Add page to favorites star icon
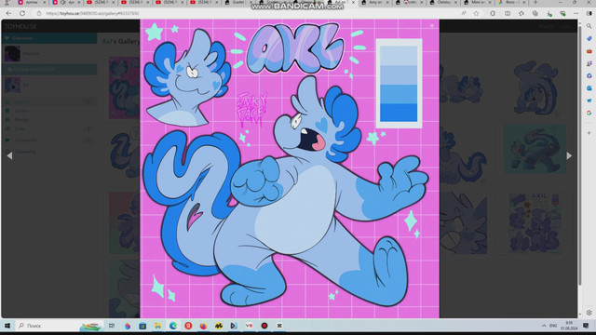Viewport: 596px width, 335px height. (476, 13)
